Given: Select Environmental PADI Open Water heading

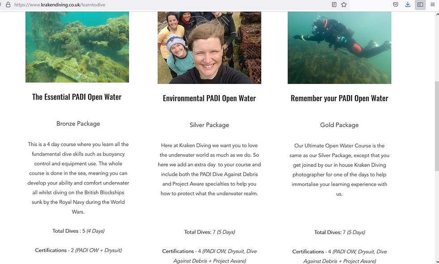Looking at the screenshot, I should (209, 98).
